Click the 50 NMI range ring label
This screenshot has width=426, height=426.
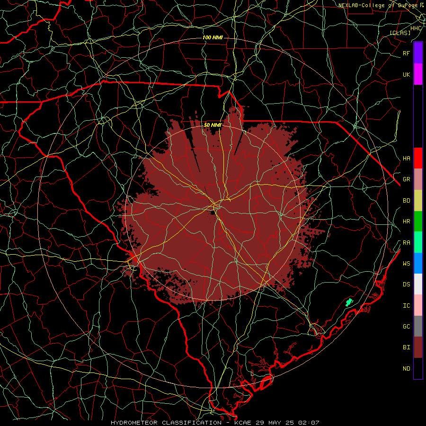[x=213, y=125]
